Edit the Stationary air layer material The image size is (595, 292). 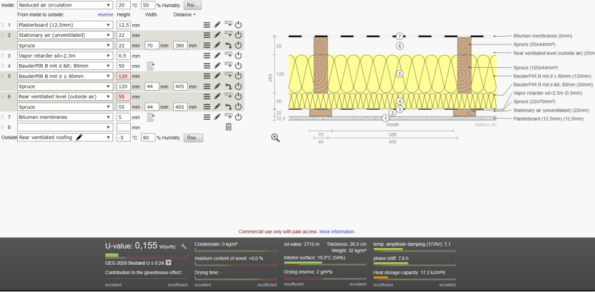217,35
